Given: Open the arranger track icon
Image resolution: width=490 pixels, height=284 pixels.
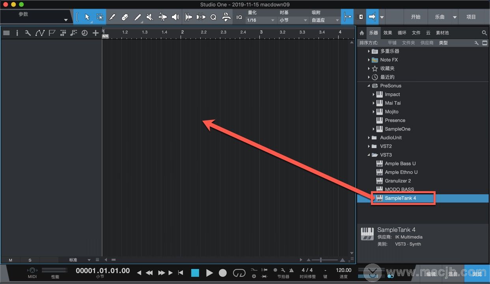Looking at the screenshot, I should coord(62,33).
